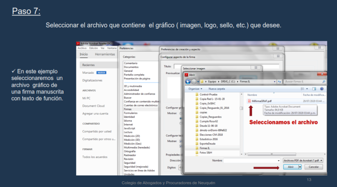
Task: Click into the Nombre filename field
Action: tap(250, 160)
